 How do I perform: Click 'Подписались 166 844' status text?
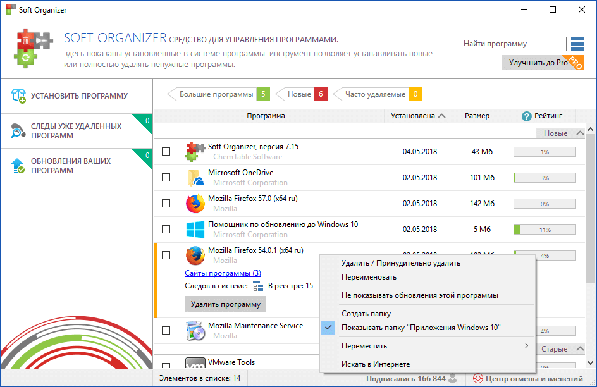(x=406, y=379)
